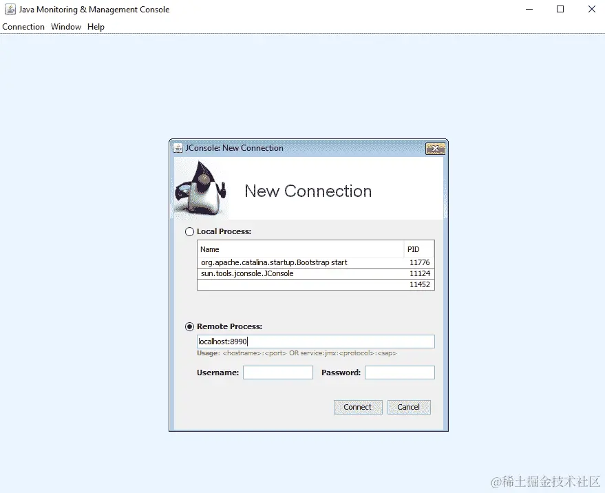Minimize the Java Monitoring Console window
This screenshot has width=605, height=493.
point(529,9)
